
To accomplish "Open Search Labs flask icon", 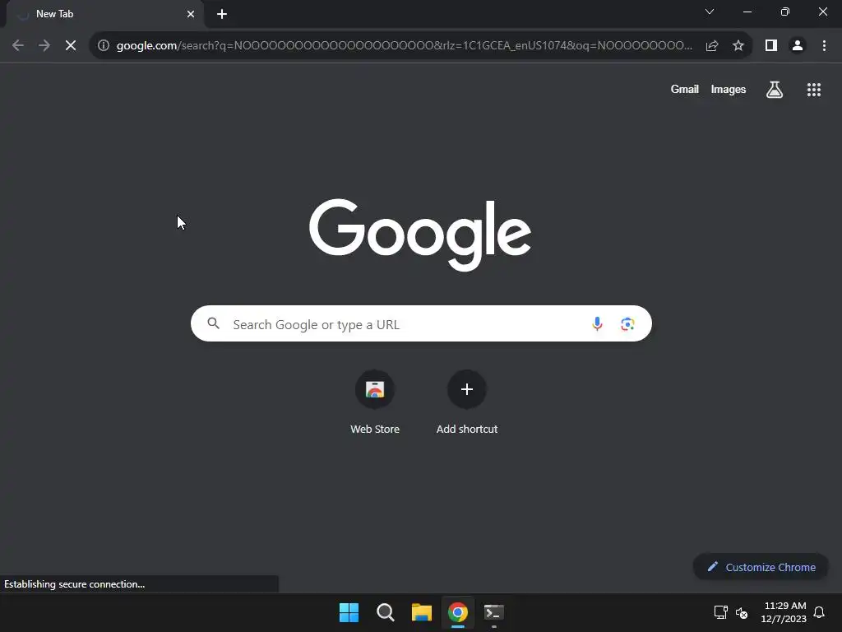I will (x=775, y=90).
